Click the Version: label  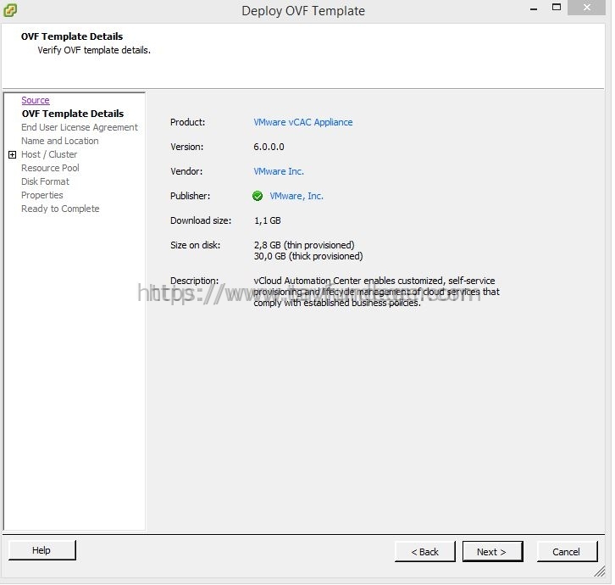186,147
